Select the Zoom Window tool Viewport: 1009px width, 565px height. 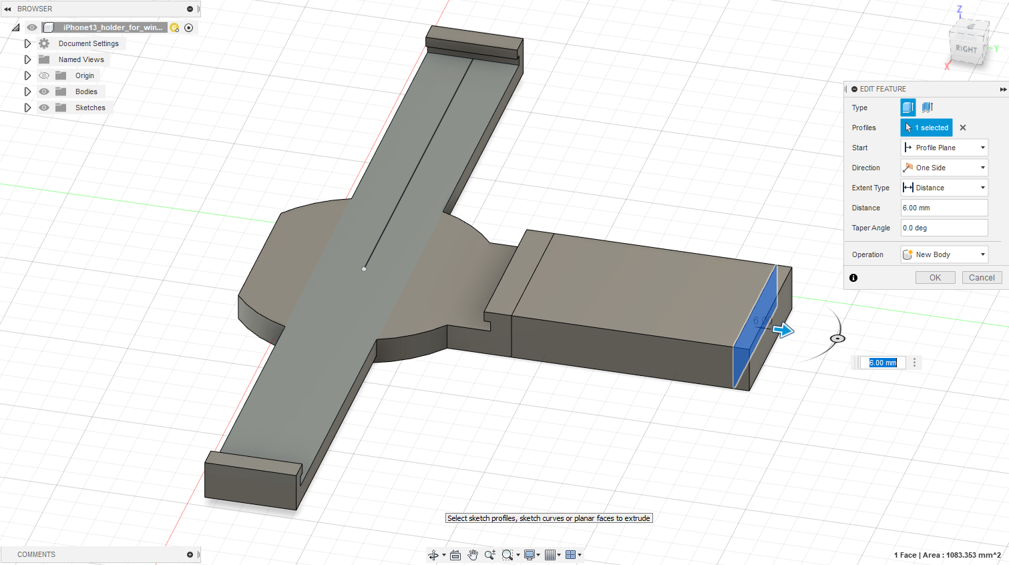click(508, 555)
